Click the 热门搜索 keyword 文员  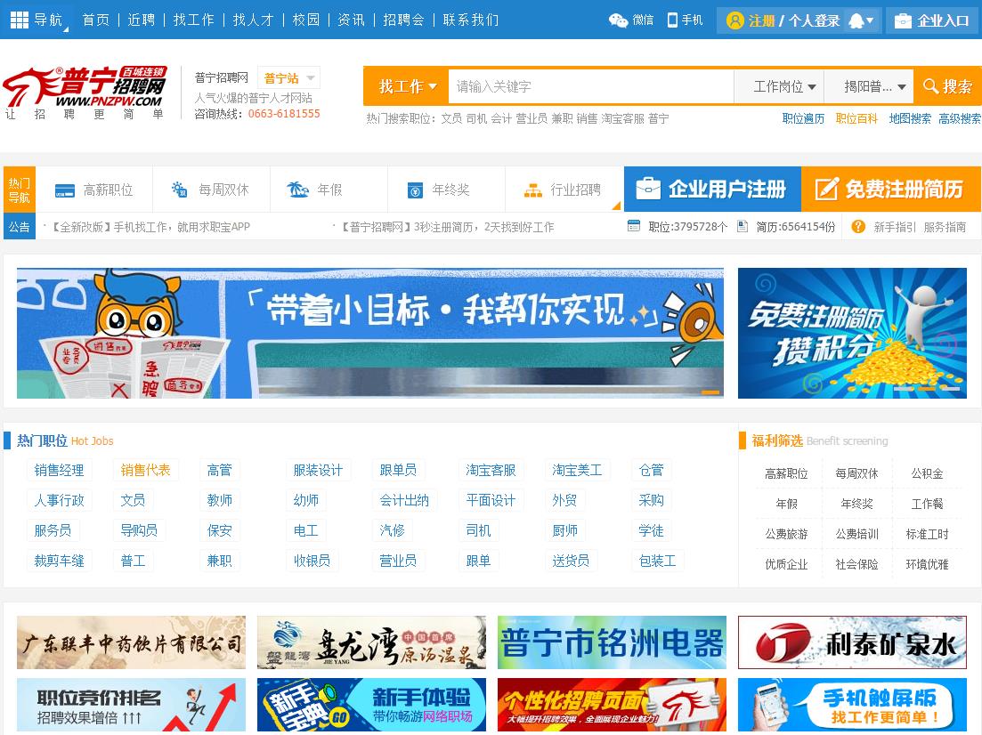point(450,118)
